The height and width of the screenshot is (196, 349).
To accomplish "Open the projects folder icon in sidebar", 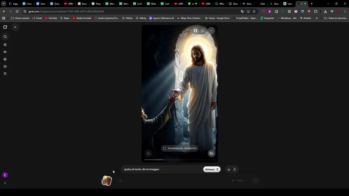I will click(5, 66).
